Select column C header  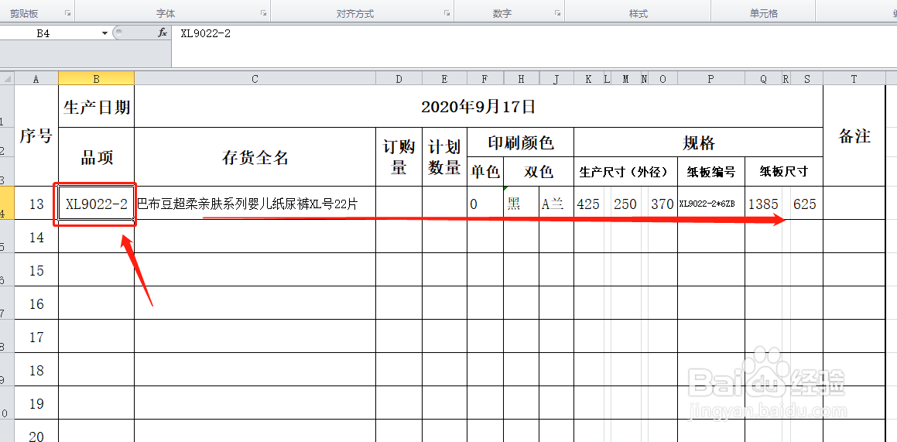click(x=255, y=79)
